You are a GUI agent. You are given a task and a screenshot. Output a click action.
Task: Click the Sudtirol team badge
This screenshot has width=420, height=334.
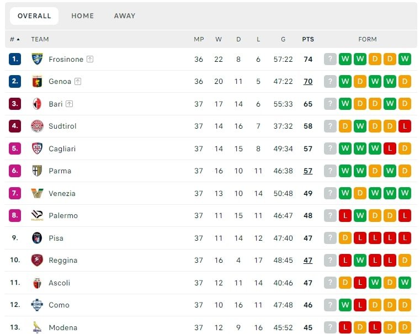(x=38, y=126)
